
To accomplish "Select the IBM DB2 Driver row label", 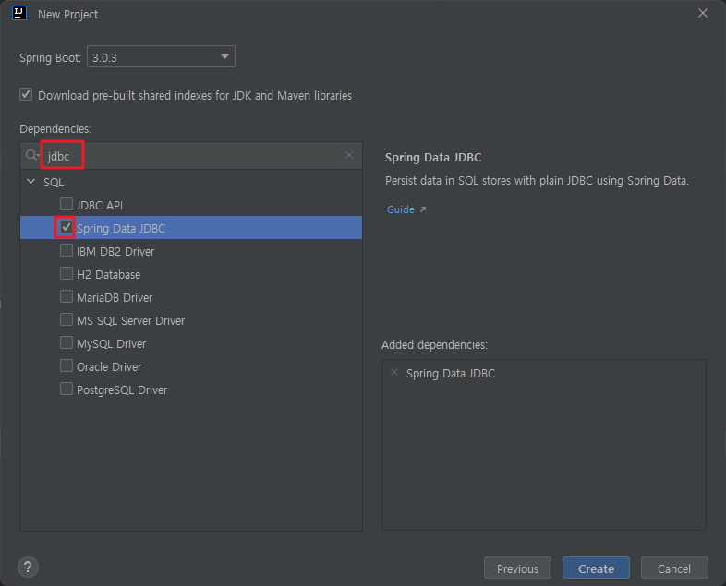I will click(x=115, y=252).
